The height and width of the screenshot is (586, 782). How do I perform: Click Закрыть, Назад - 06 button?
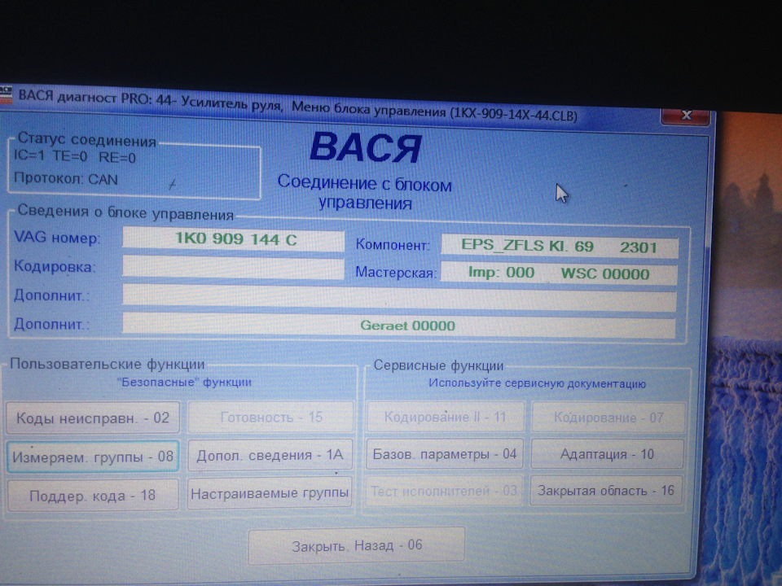click(x=357, y=545)
